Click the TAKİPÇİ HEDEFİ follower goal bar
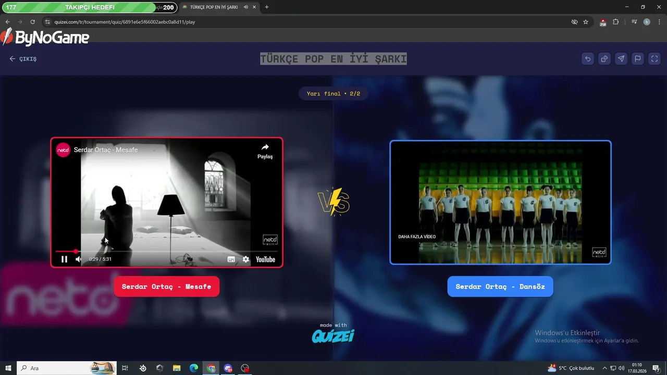This screenshot has width=667, height=375. click(x=89, y=7)
